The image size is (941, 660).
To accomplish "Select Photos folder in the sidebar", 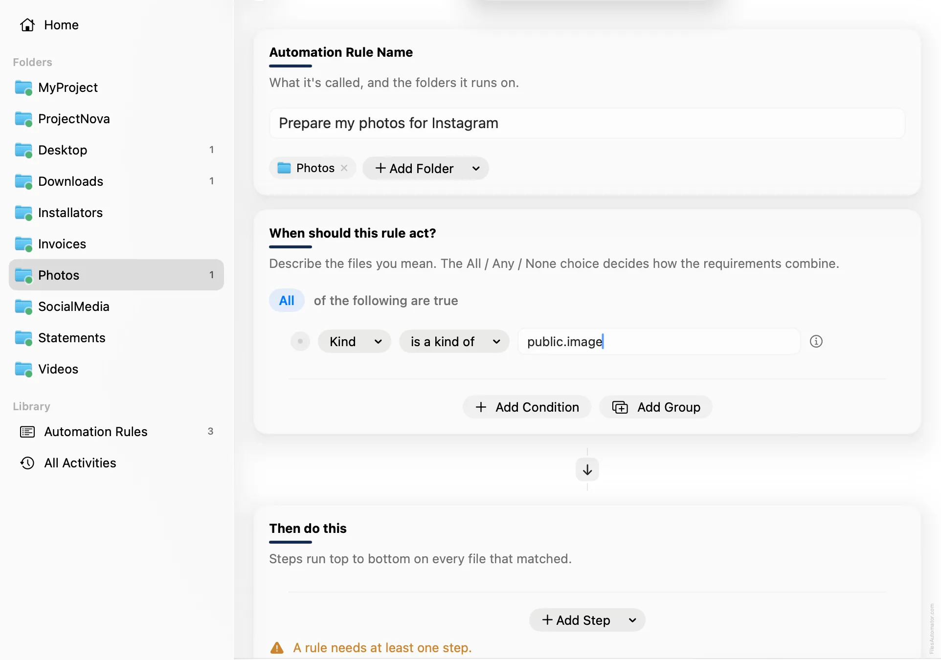I will pos(116,275).
